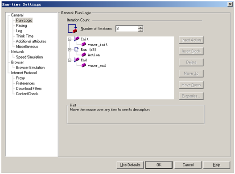
Task: Increase iterations with the up spinner arrow
Action: coord(140,27)
